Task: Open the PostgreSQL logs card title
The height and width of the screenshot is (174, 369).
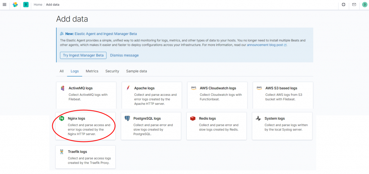Action: (147, 119)
